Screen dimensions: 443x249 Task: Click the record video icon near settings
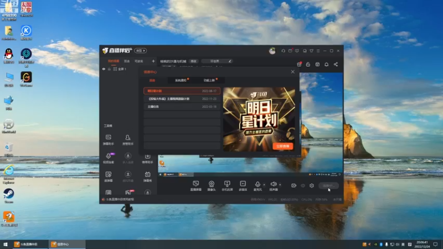[x=293, y=185]
